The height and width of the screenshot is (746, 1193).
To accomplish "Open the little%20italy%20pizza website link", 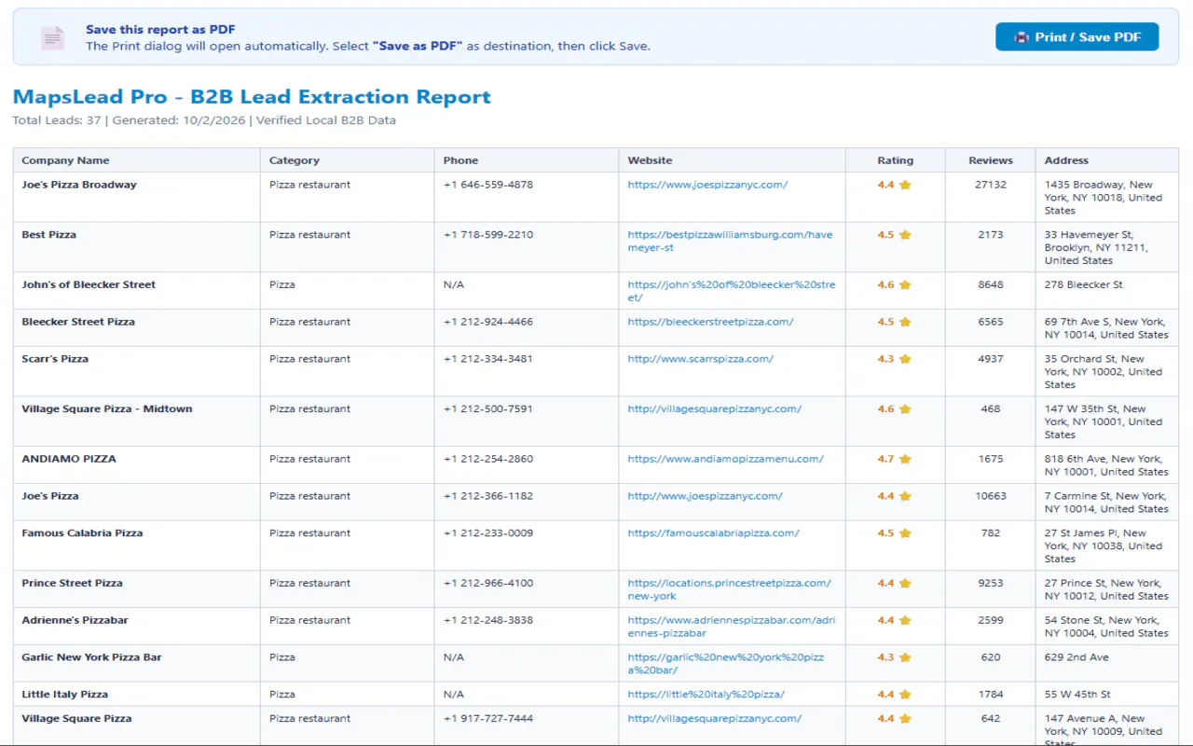I will coord(706,695).
